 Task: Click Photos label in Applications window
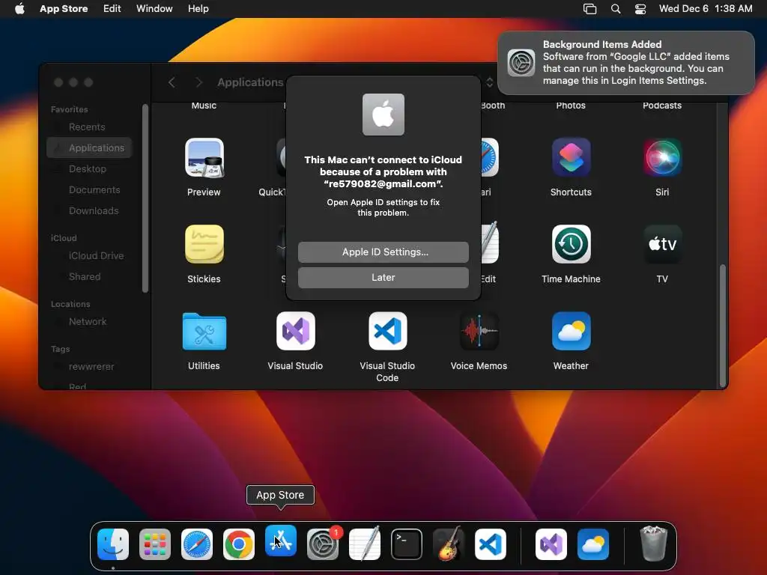coord(571,106)
